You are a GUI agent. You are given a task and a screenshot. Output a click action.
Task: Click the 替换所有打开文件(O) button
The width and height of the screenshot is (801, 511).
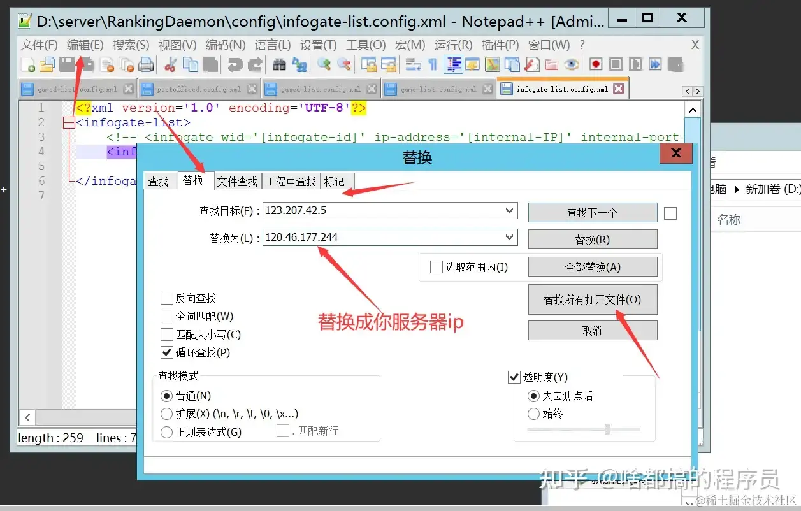(x=593, y=299)
